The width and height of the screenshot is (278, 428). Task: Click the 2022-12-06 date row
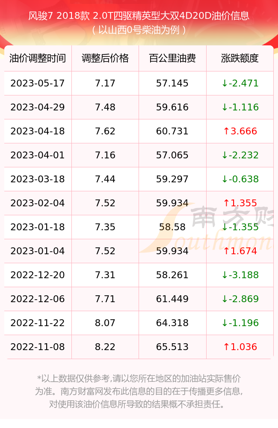tap(139, 299)
